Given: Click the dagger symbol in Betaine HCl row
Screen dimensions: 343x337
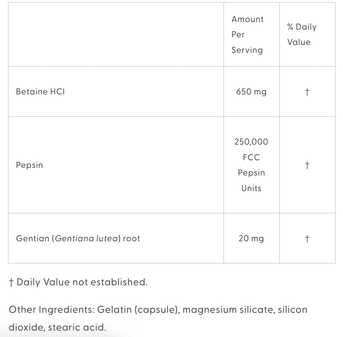Looking at the screenshot, I should coord(307,92).
